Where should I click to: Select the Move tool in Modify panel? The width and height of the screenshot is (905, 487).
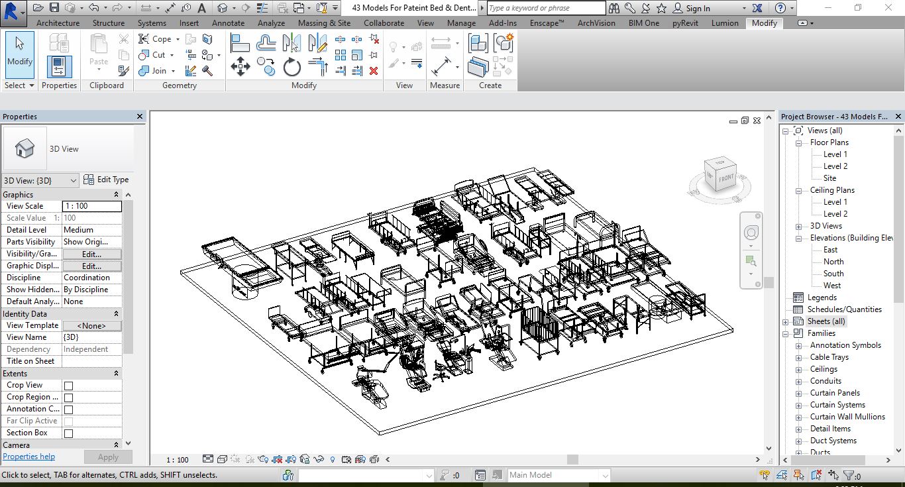pyautogui.click(x=240, y=67)
